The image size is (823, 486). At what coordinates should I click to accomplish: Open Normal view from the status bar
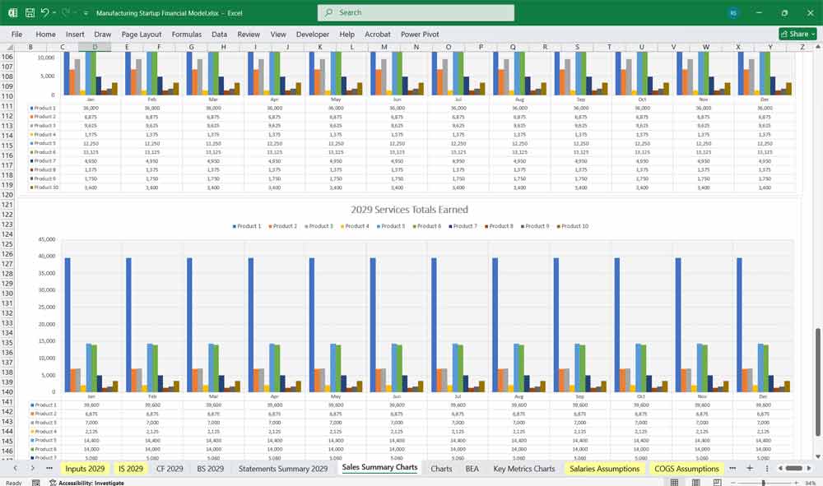[x=675, y=482]
